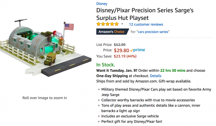Click the five-star rating icons

point(108,24)
